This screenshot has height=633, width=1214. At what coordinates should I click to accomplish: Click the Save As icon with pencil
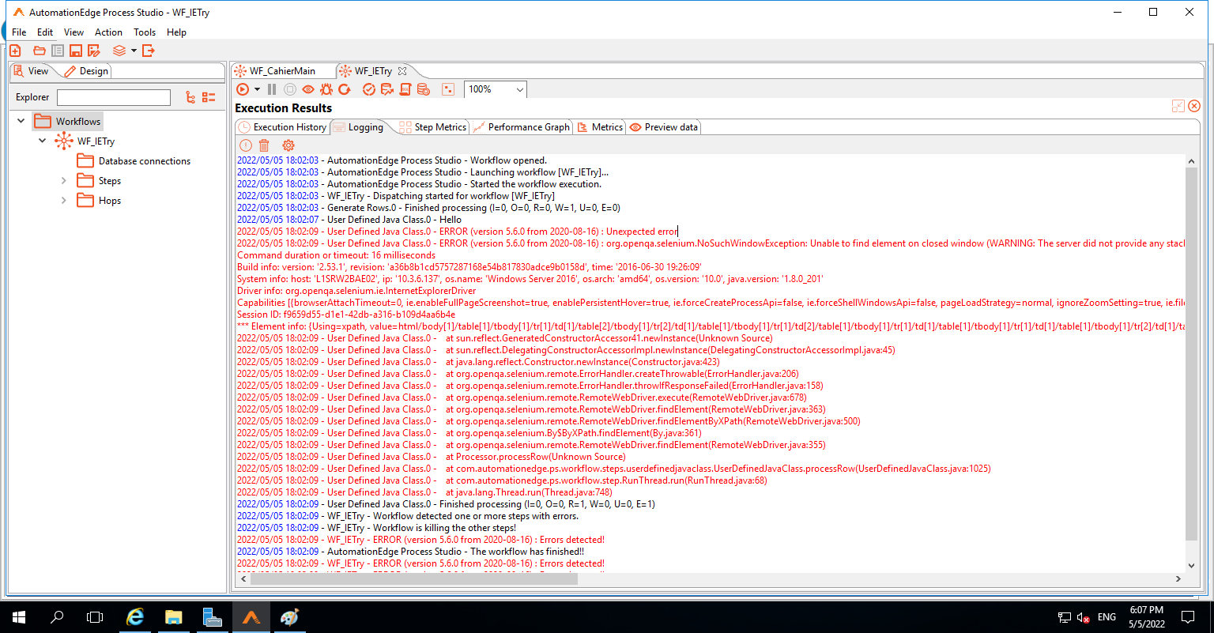94,51
